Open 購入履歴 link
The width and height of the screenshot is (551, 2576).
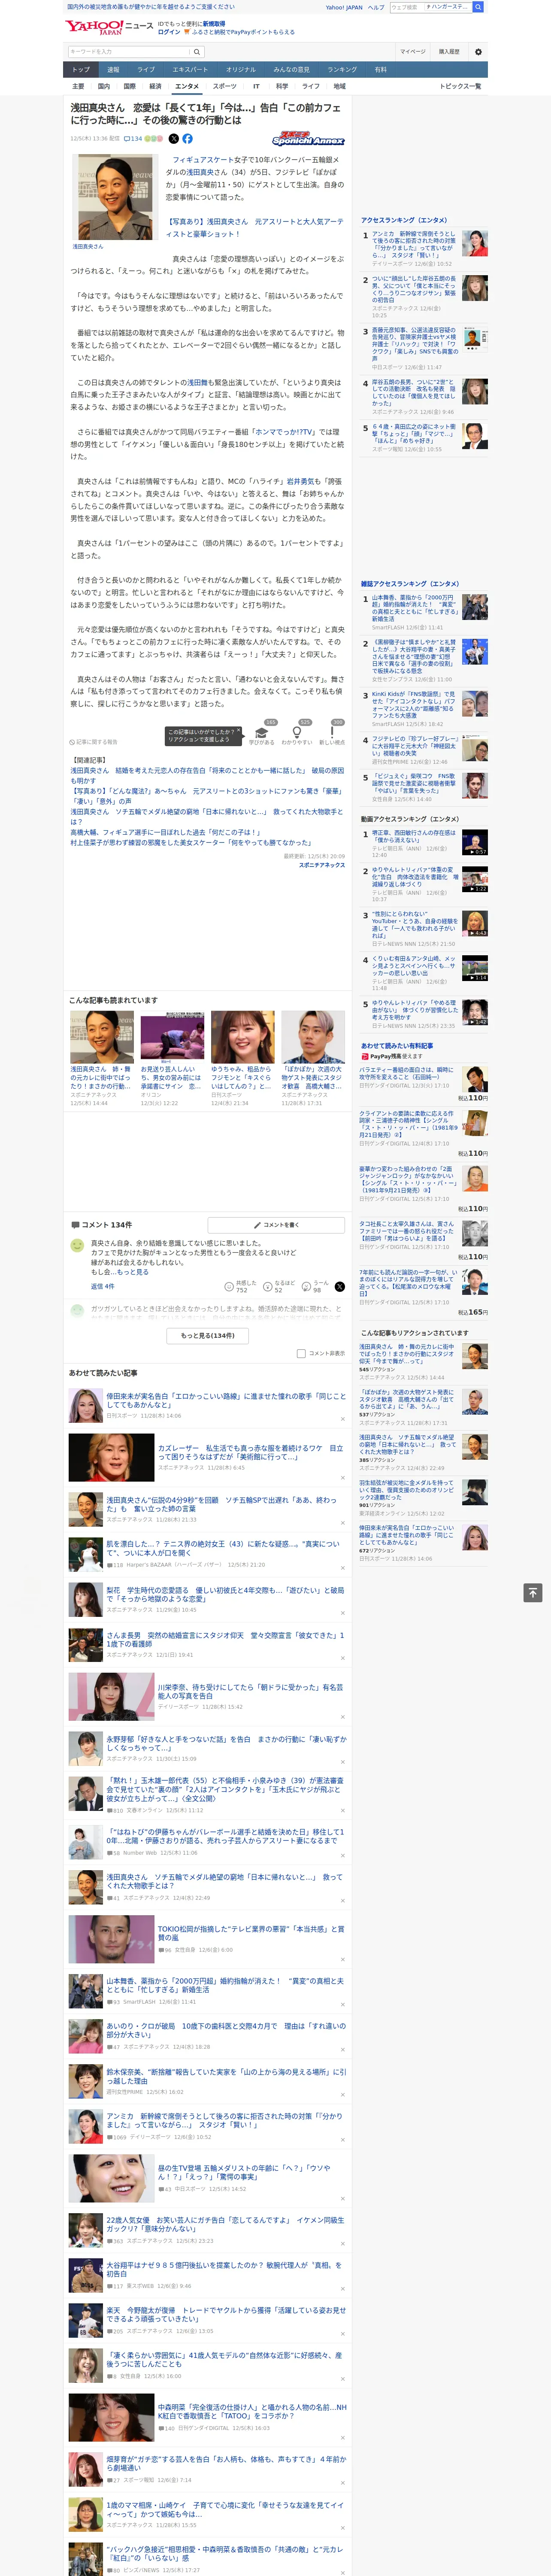click(x=449, y=52)
